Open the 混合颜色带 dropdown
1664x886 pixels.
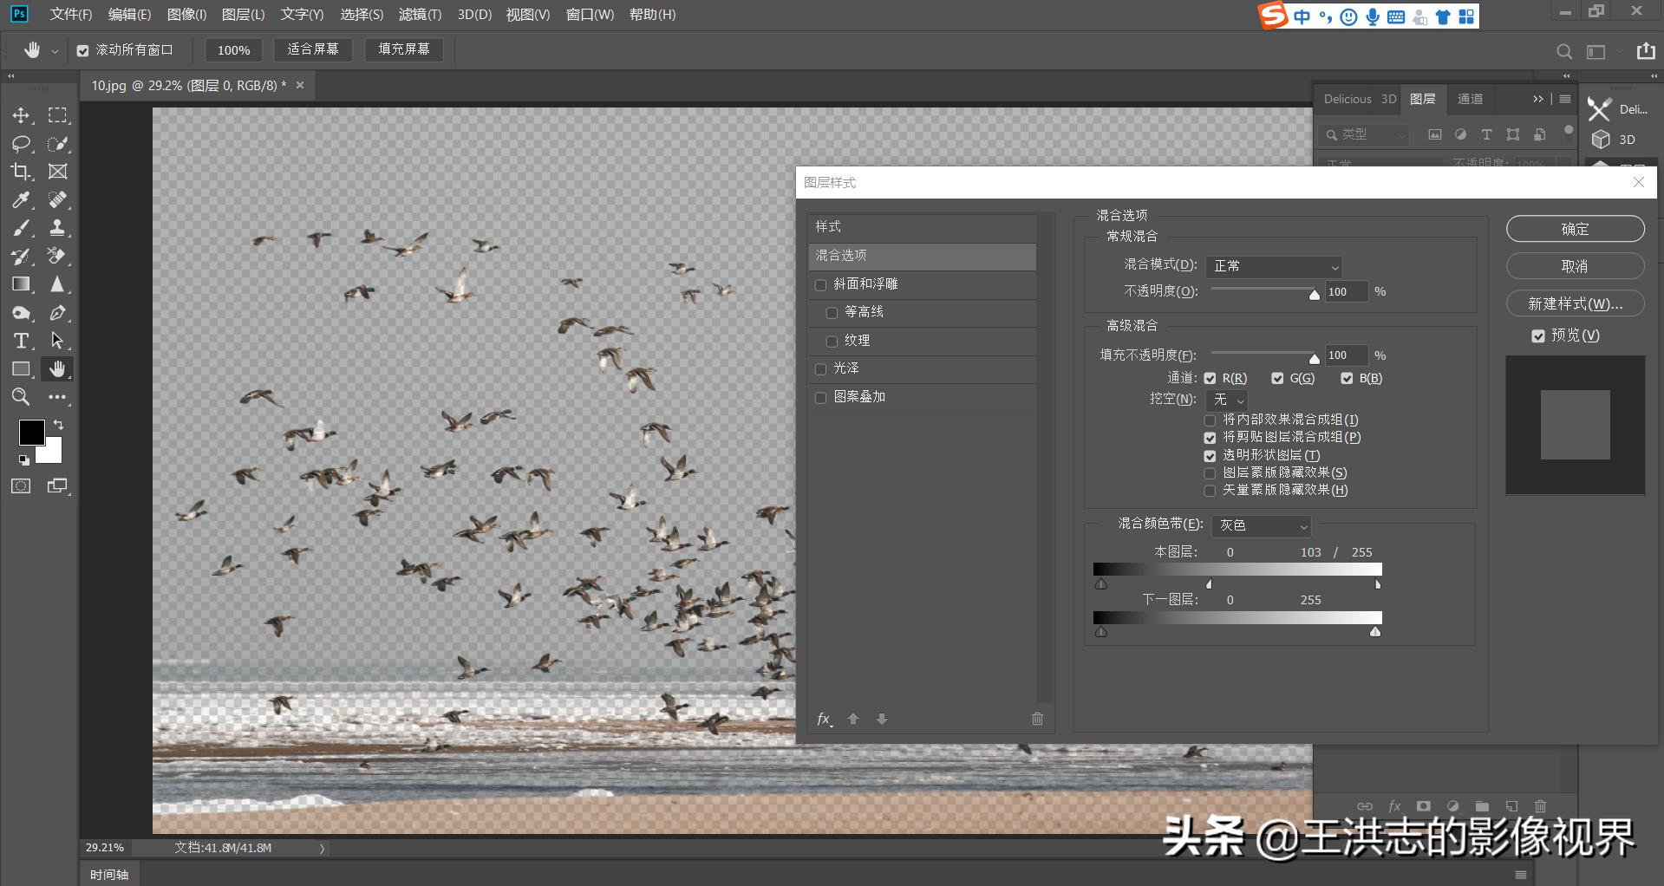coord(1261,525)
